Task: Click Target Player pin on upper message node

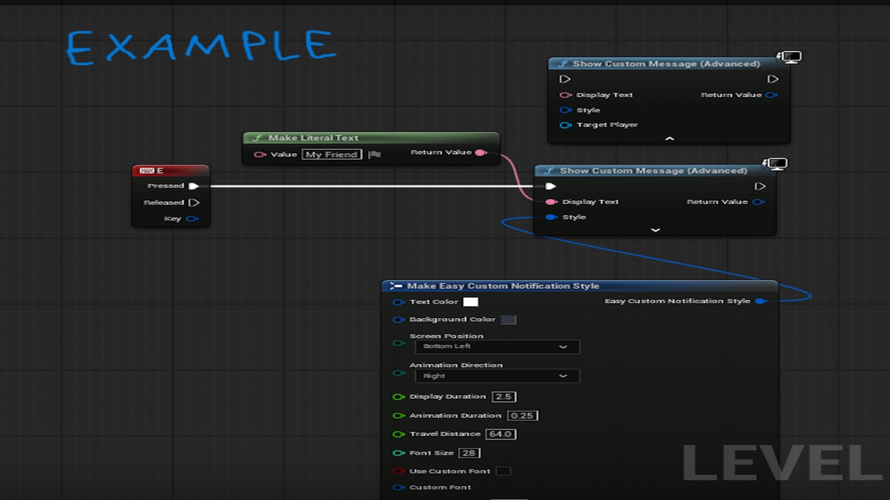Action: pos(565,125)
